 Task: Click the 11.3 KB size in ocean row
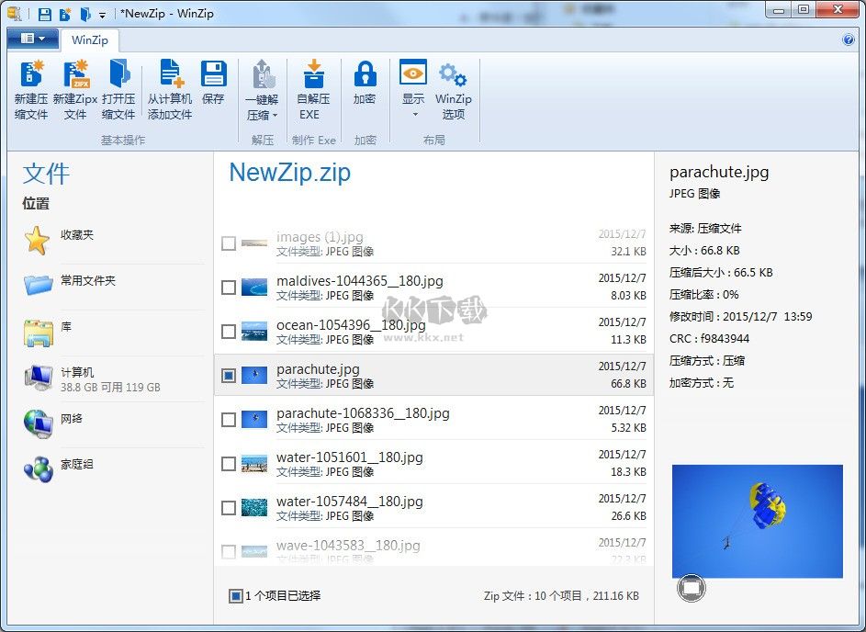point(628,340)
